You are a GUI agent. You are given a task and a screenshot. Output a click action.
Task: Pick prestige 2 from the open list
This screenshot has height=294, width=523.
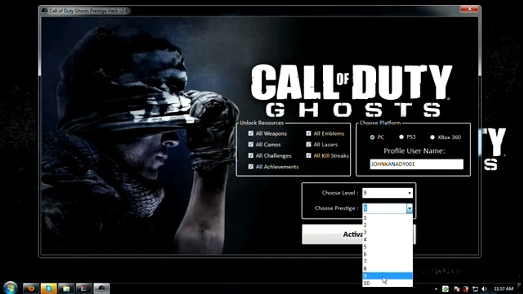point(387,225)
